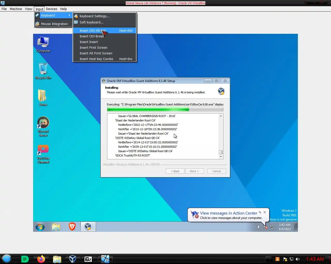Image resolution: width=331 pixels, height=264 pixels.
Task: Open the wrench options in Action Center balloon
Action: click(260, 212)
